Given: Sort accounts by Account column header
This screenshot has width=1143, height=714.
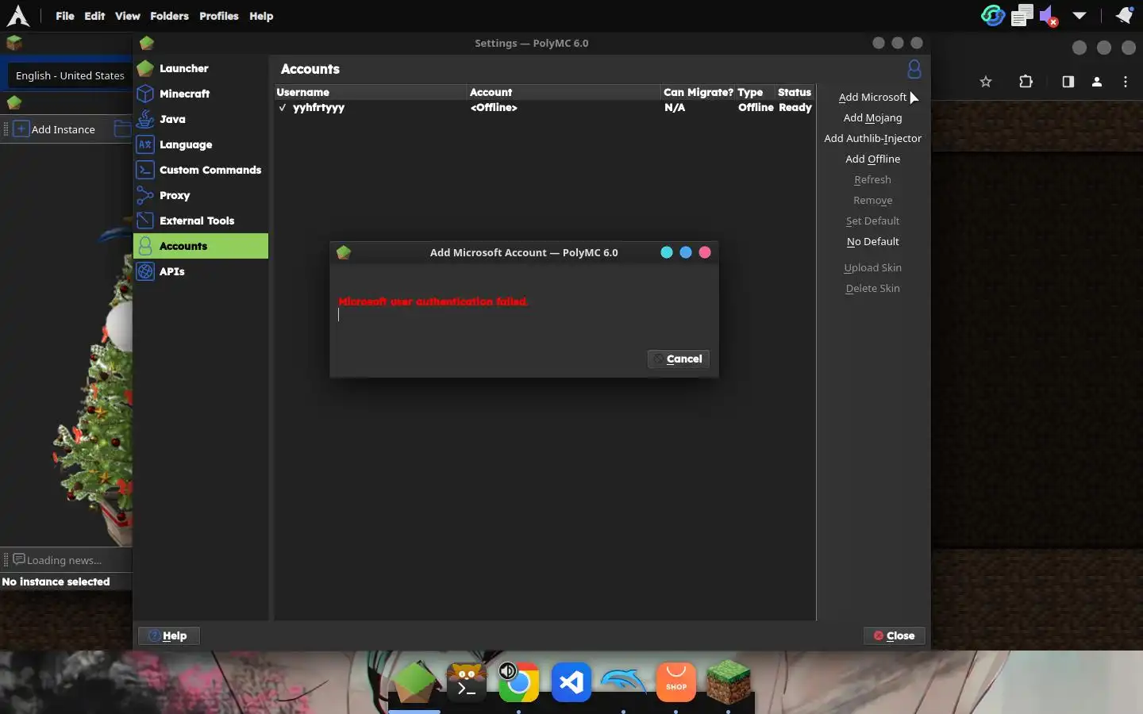Looking at the screenshot, I should [564, 92].
